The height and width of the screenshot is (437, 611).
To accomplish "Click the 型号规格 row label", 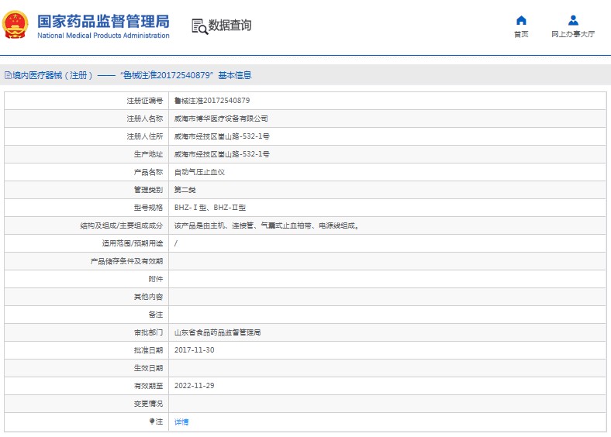I will coord(148,208).
